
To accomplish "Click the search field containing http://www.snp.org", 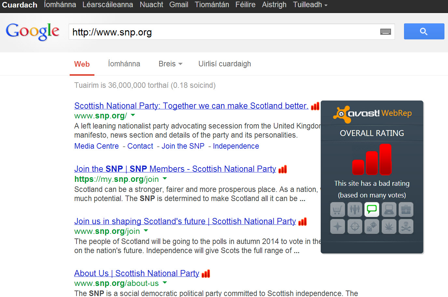I will 221,32.
